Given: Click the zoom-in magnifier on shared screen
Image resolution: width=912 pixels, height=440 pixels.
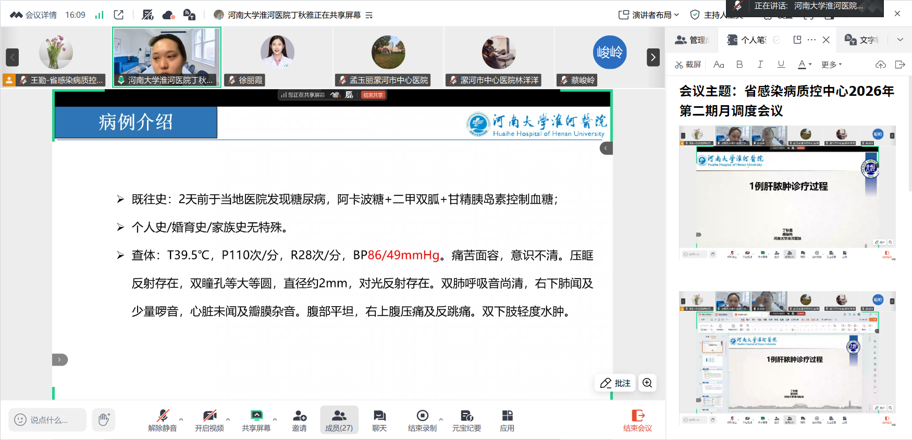Looking at the screenshot, I should point(647,383).
